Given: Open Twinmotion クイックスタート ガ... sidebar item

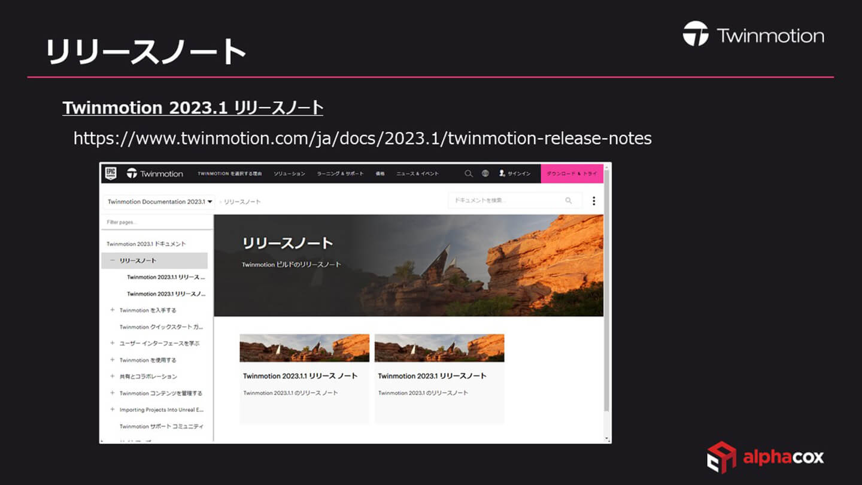Looking at the screenshot, I should (161, 327).
